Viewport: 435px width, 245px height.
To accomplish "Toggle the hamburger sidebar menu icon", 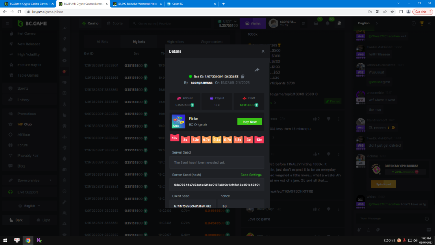I will point(7,23).
